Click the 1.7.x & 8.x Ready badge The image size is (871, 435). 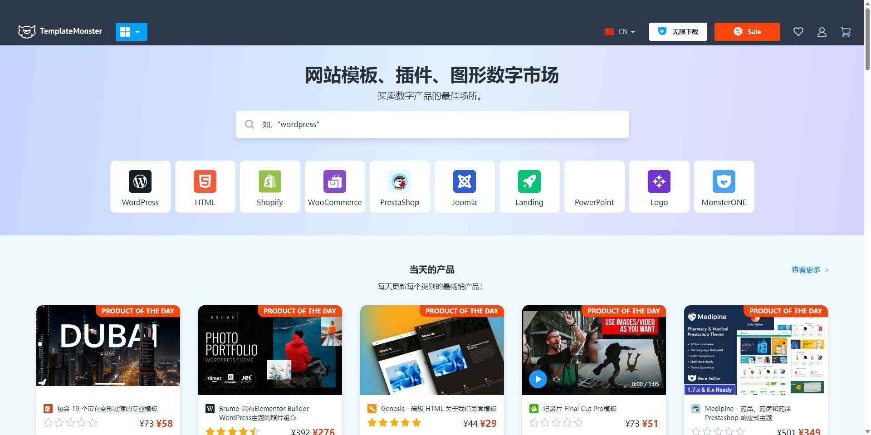[x=709, y=390]
